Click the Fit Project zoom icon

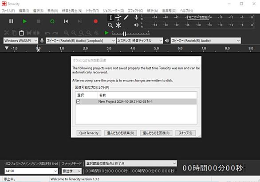pyautogui.click(x=89, y=33)
